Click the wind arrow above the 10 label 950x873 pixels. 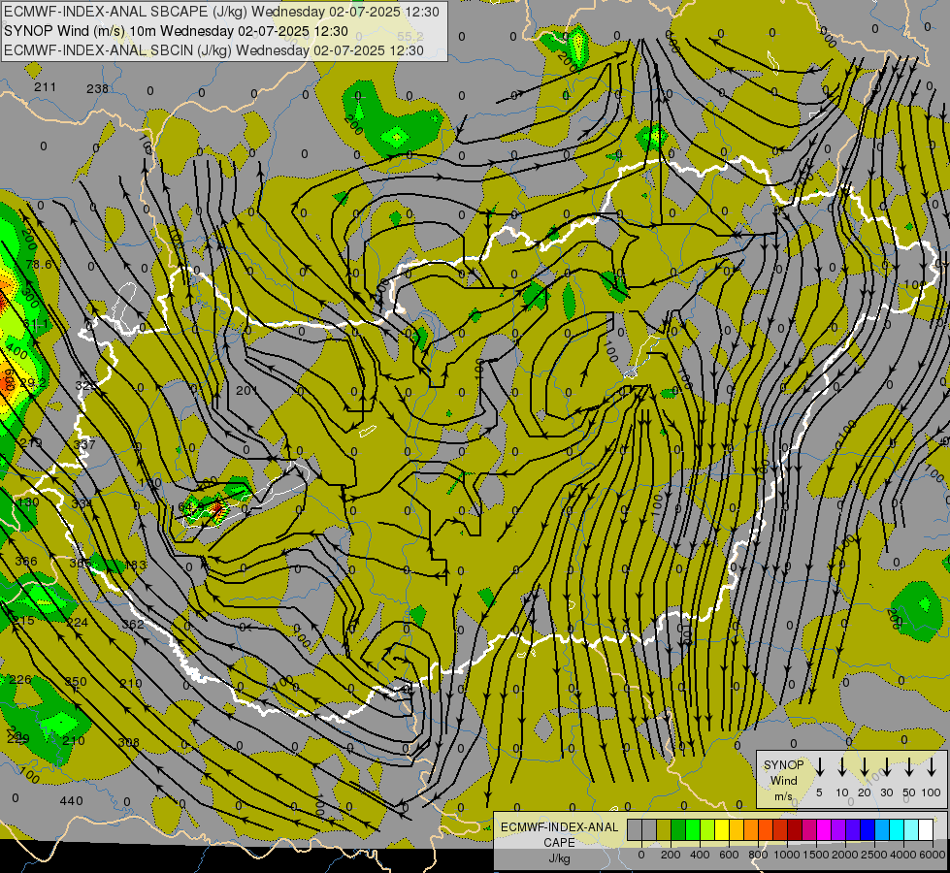tap(842, 766)
